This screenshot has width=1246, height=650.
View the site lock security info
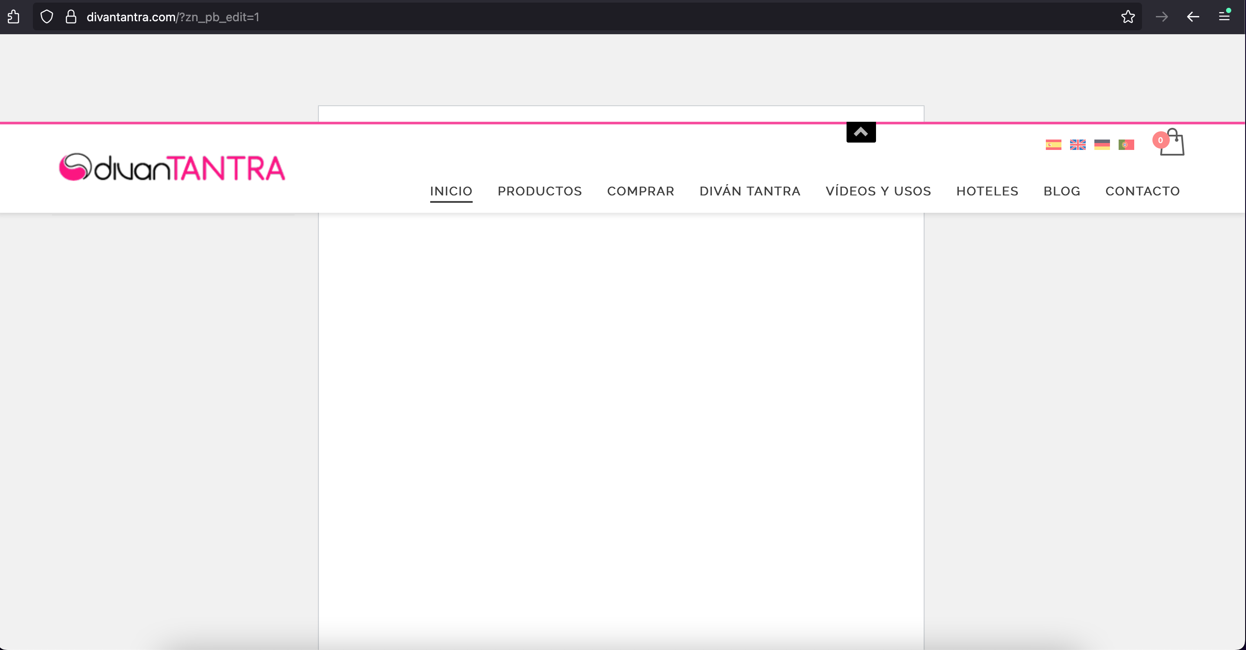71,17
